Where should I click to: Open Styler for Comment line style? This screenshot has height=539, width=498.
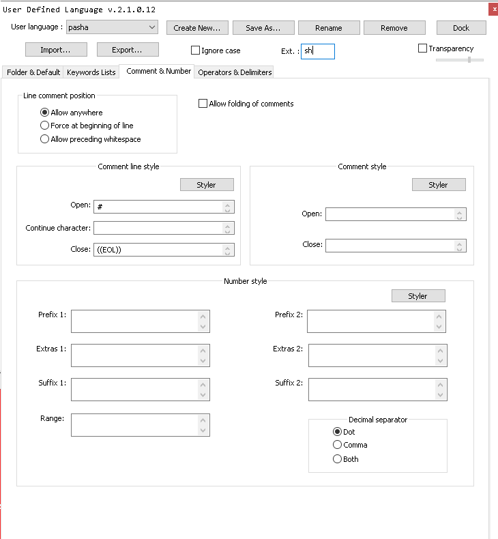point(207,185)
